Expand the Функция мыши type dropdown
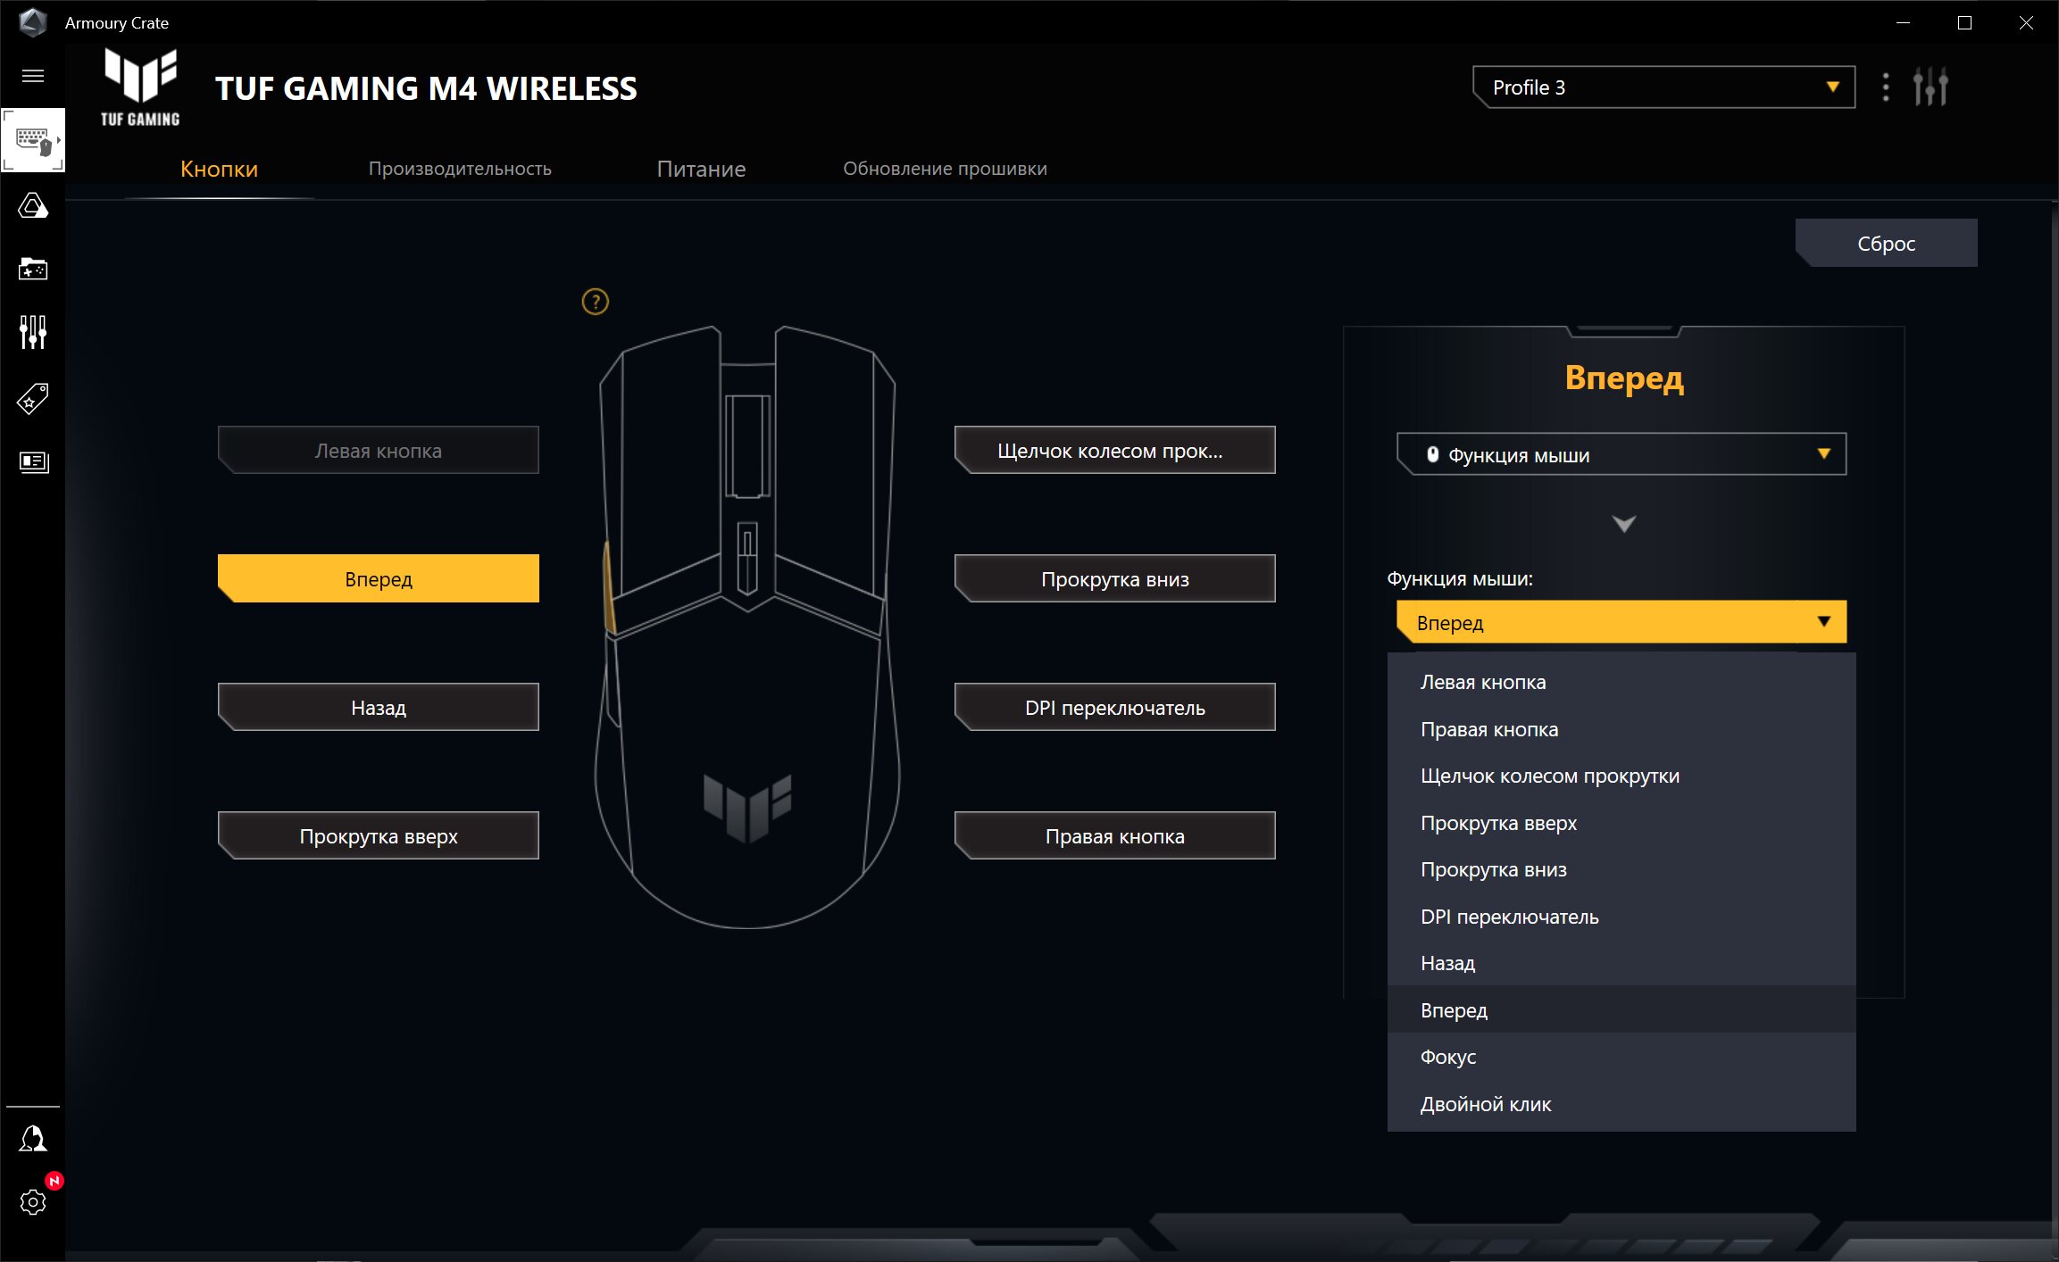This screenshot has width=2059, height=1262. point(1621,455)
